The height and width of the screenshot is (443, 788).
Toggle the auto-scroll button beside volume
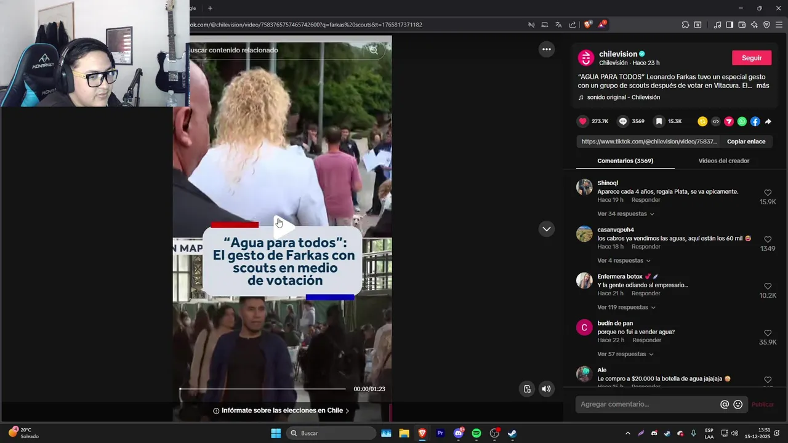coord(527,389)
